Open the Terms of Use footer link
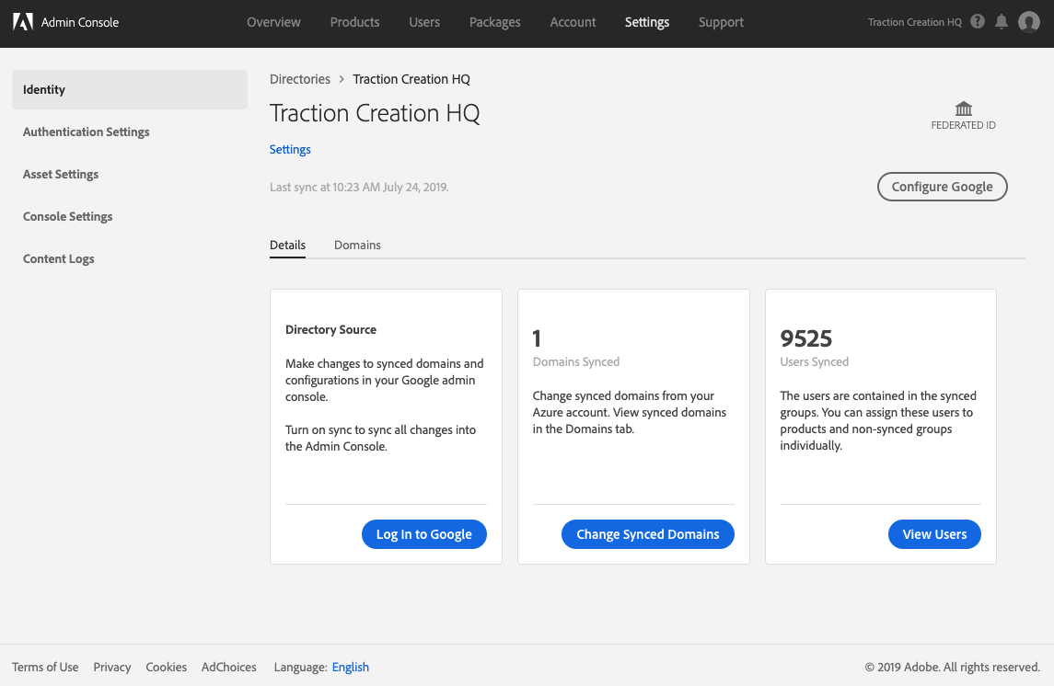 pyautogui.click(x=45, y=667)
